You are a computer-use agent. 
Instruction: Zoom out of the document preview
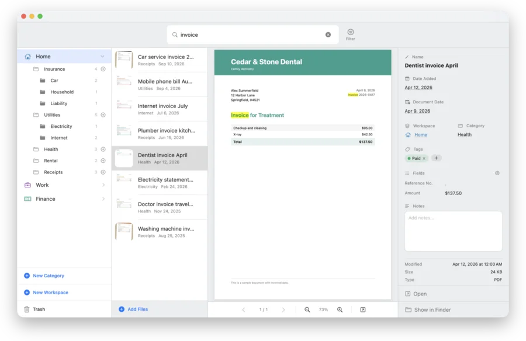[307, 309]
